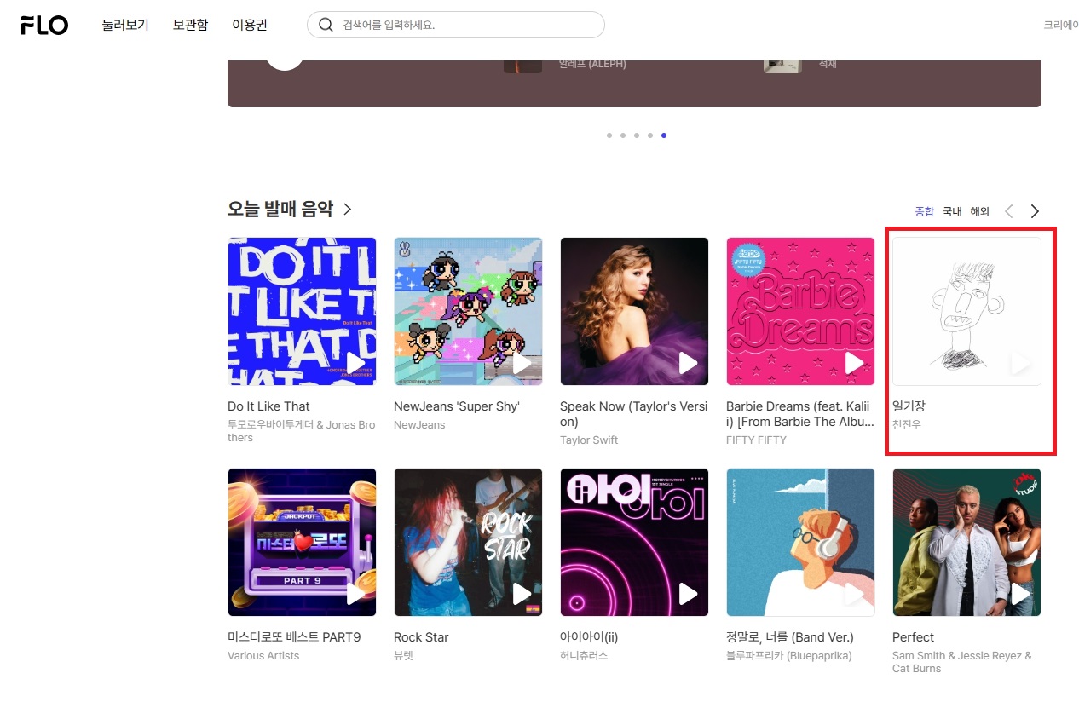Open the Perfect album cover
Screen dimensions: 1079x702
tap(966, 542)
